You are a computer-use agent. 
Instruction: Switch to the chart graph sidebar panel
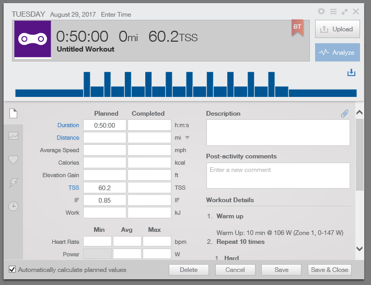tap(13, 136)
